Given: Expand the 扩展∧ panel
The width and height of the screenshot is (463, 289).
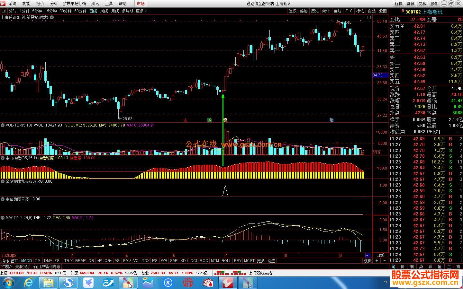Looking at the screenshot, I should click(x=7, y=267).
